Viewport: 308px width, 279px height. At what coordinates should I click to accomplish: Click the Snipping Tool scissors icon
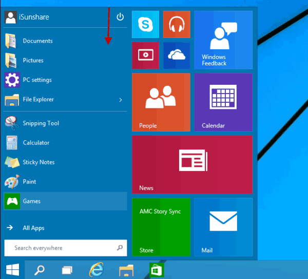[x=12, y=123]
